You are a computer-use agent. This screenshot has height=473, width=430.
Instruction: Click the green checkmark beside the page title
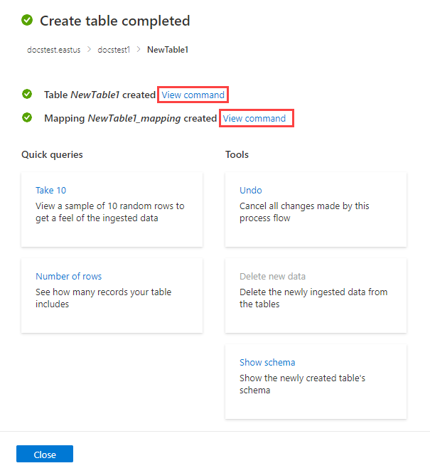point(27,21)
